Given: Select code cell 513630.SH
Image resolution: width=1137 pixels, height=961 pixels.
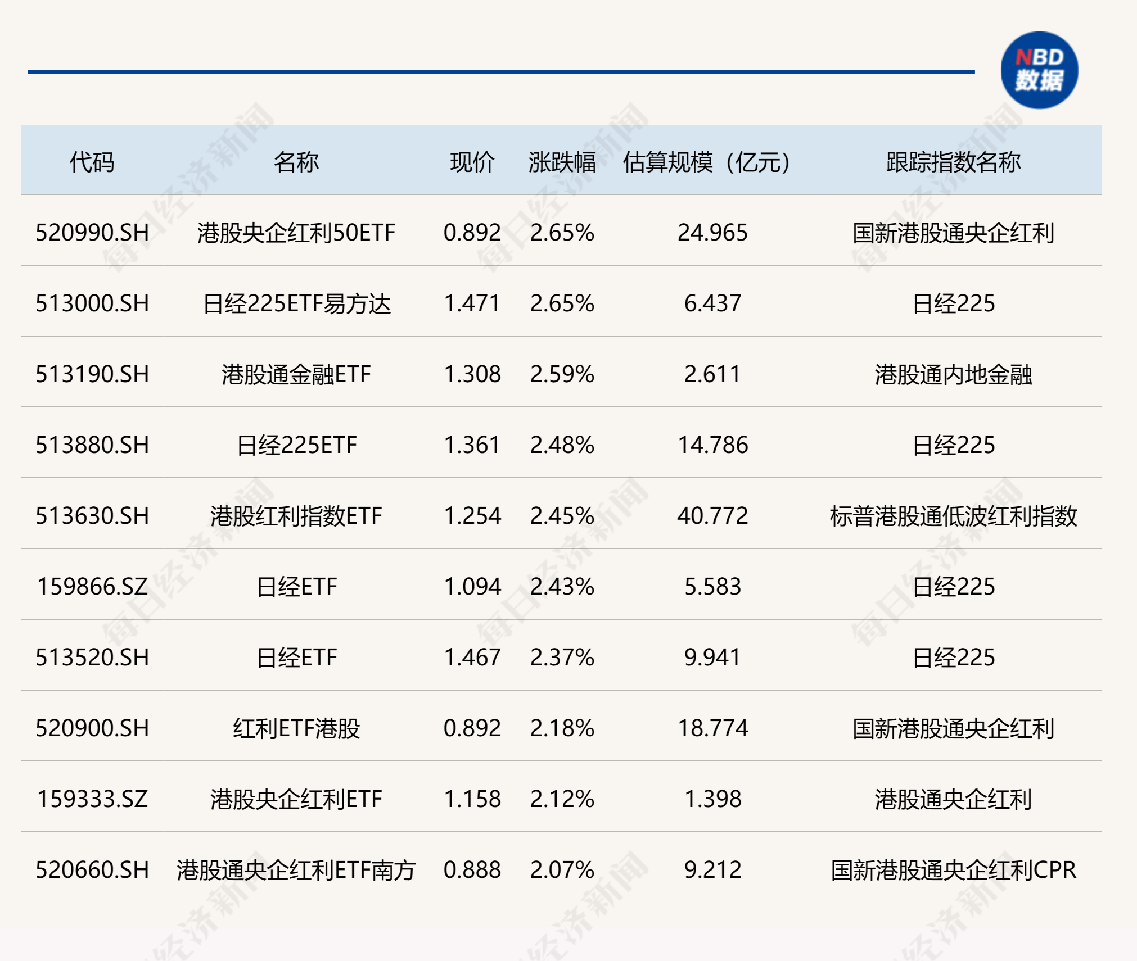Looking at the screenshot, I should click(92, 515).
